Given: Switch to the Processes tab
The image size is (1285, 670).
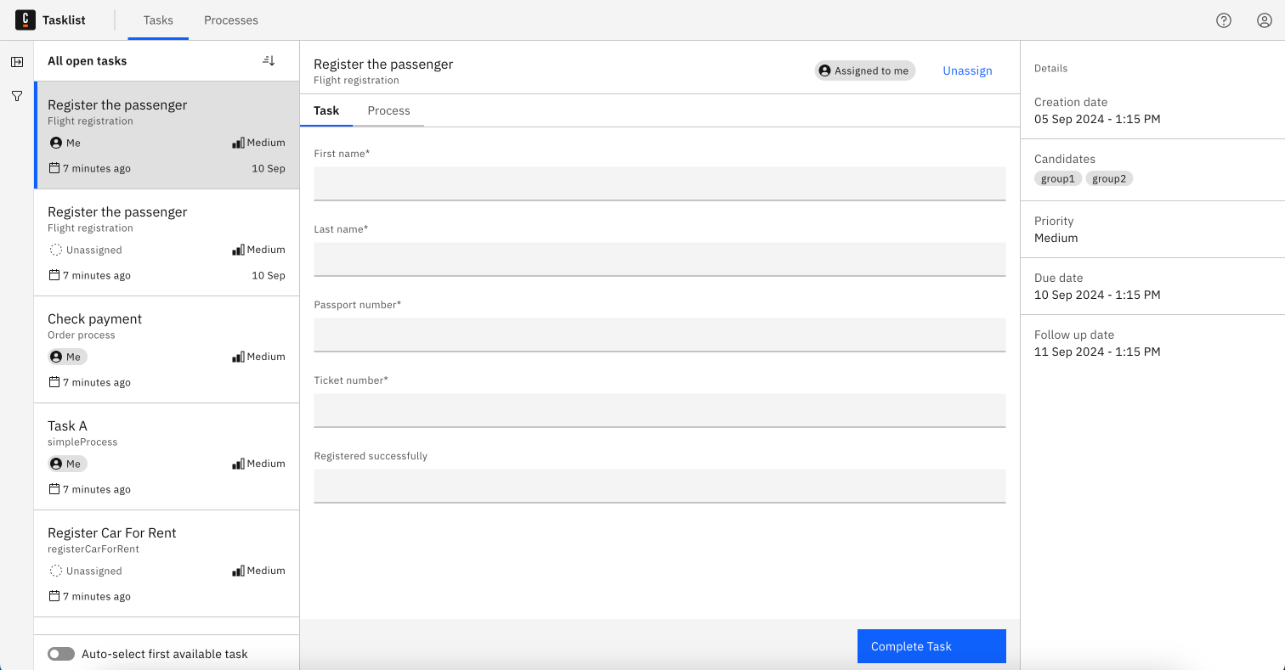Looking at the screenshot, I should tap(230, 20).
